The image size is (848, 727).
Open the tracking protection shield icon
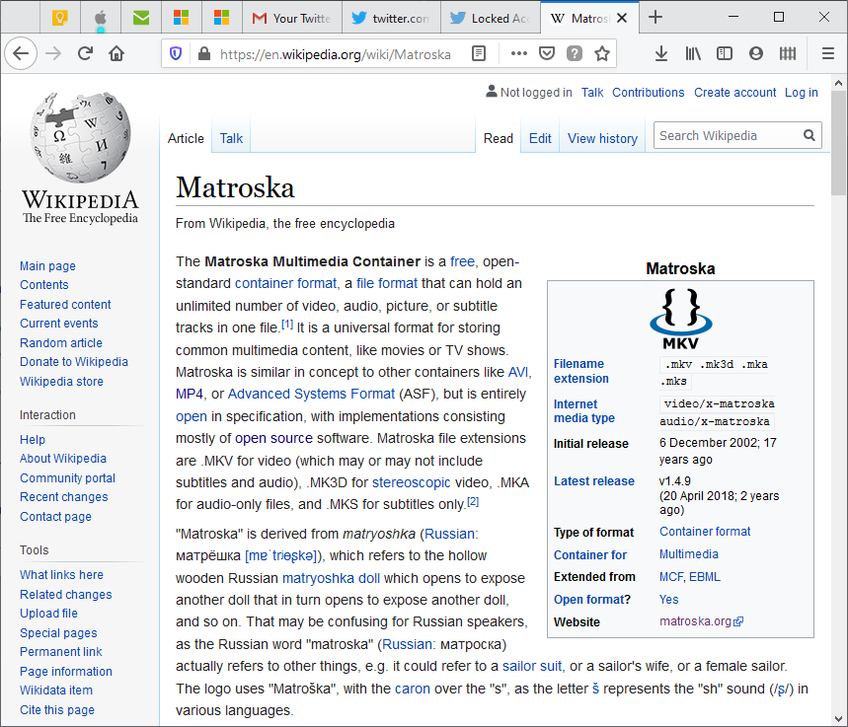point(176,53)
